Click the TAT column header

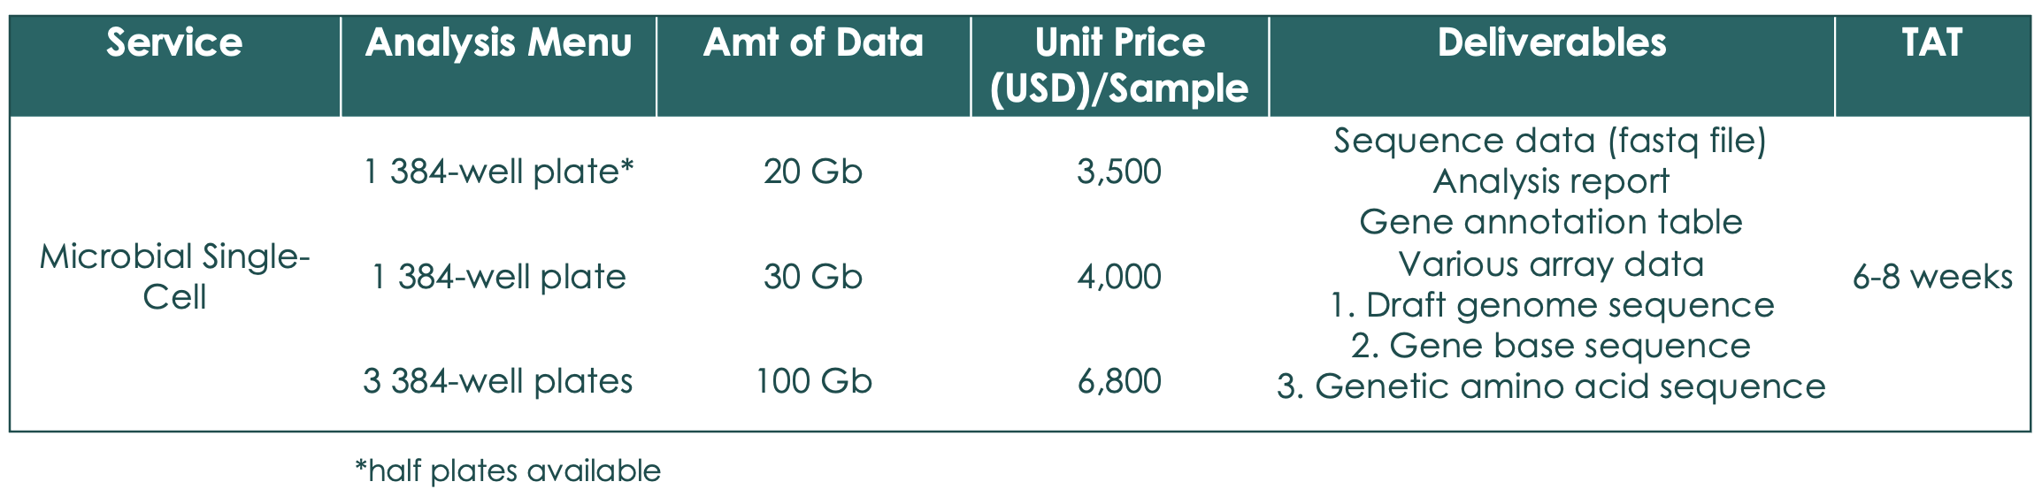(x=1932, y=43)
